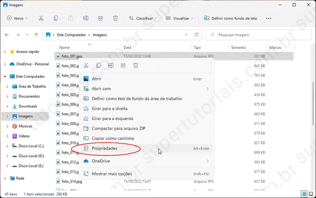Go back with the left arrow
Image resolution: width=316 pixels, height=198 pixels.
7,35
